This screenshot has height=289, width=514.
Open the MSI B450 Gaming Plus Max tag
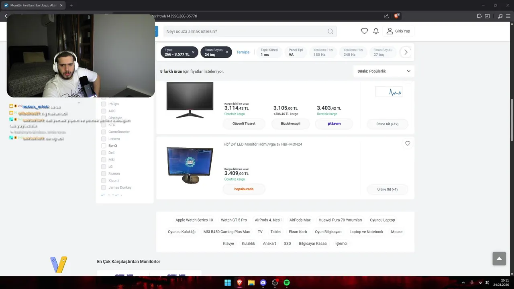tap(226, 232)
